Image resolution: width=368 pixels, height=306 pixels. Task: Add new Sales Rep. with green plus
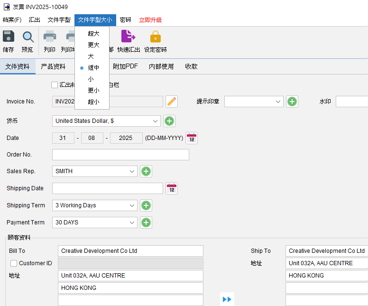(146, 171)
